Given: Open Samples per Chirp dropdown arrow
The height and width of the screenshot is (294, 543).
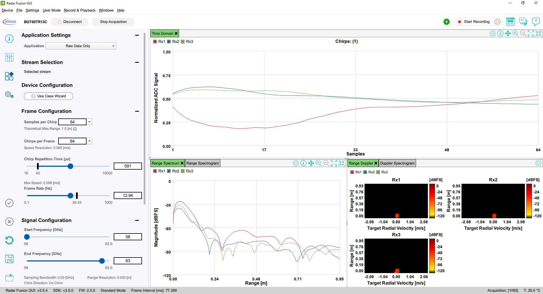Looking at the screenshot, I should (x=89, y=122).
